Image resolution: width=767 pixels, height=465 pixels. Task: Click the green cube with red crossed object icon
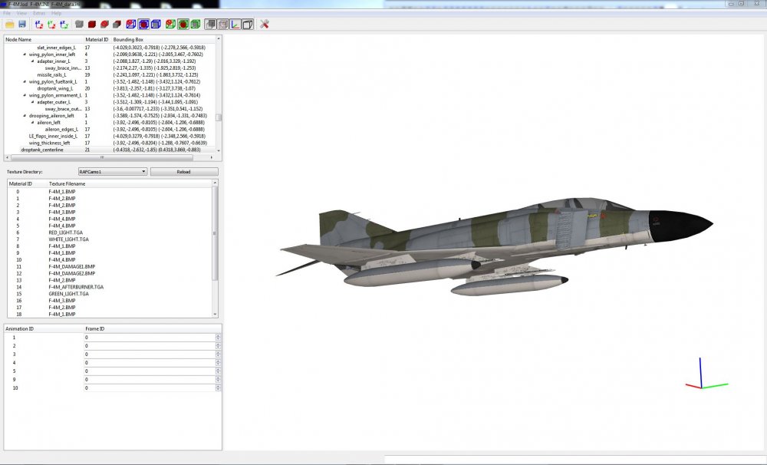point(170,24)
